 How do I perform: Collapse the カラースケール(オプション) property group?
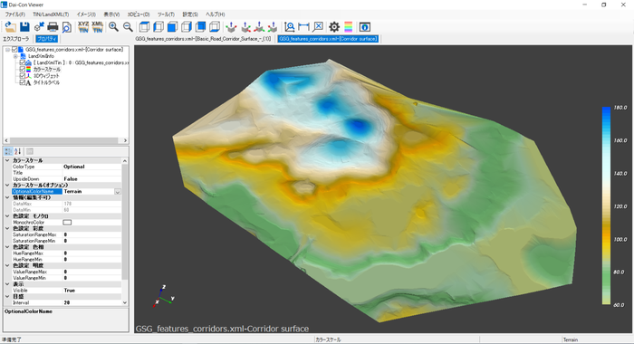pos(7,186)
